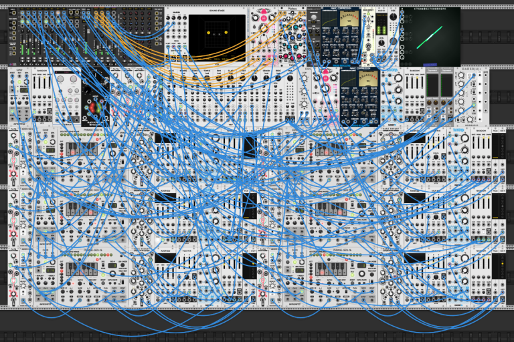Click the green trace in the XY scope
This screenshot has width=514, height=342.
(x=430, y=37)
